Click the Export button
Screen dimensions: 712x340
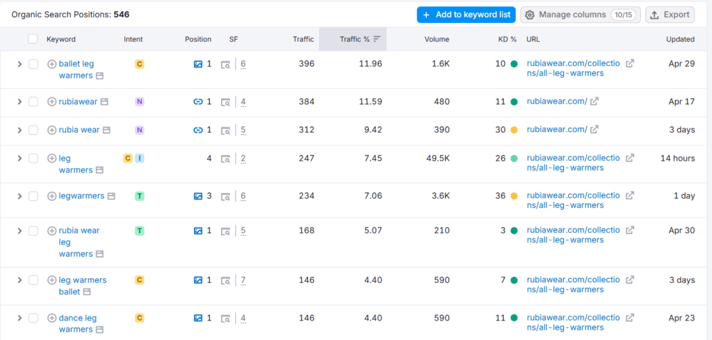tap(670, 15)
